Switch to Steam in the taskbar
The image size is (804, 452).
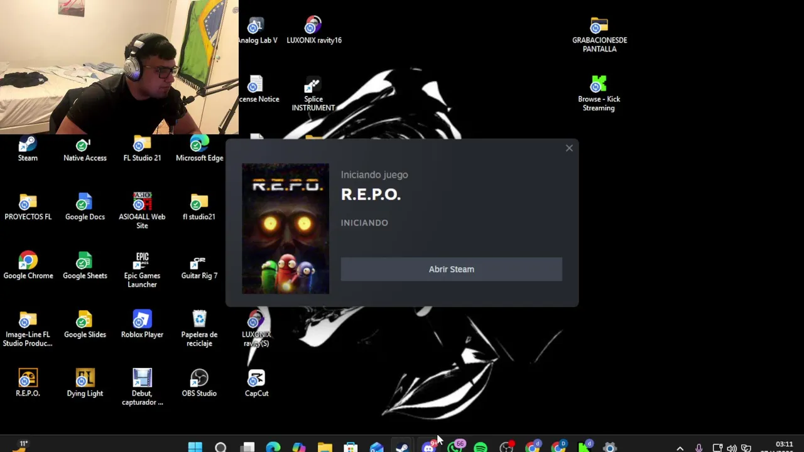[402, 448]
